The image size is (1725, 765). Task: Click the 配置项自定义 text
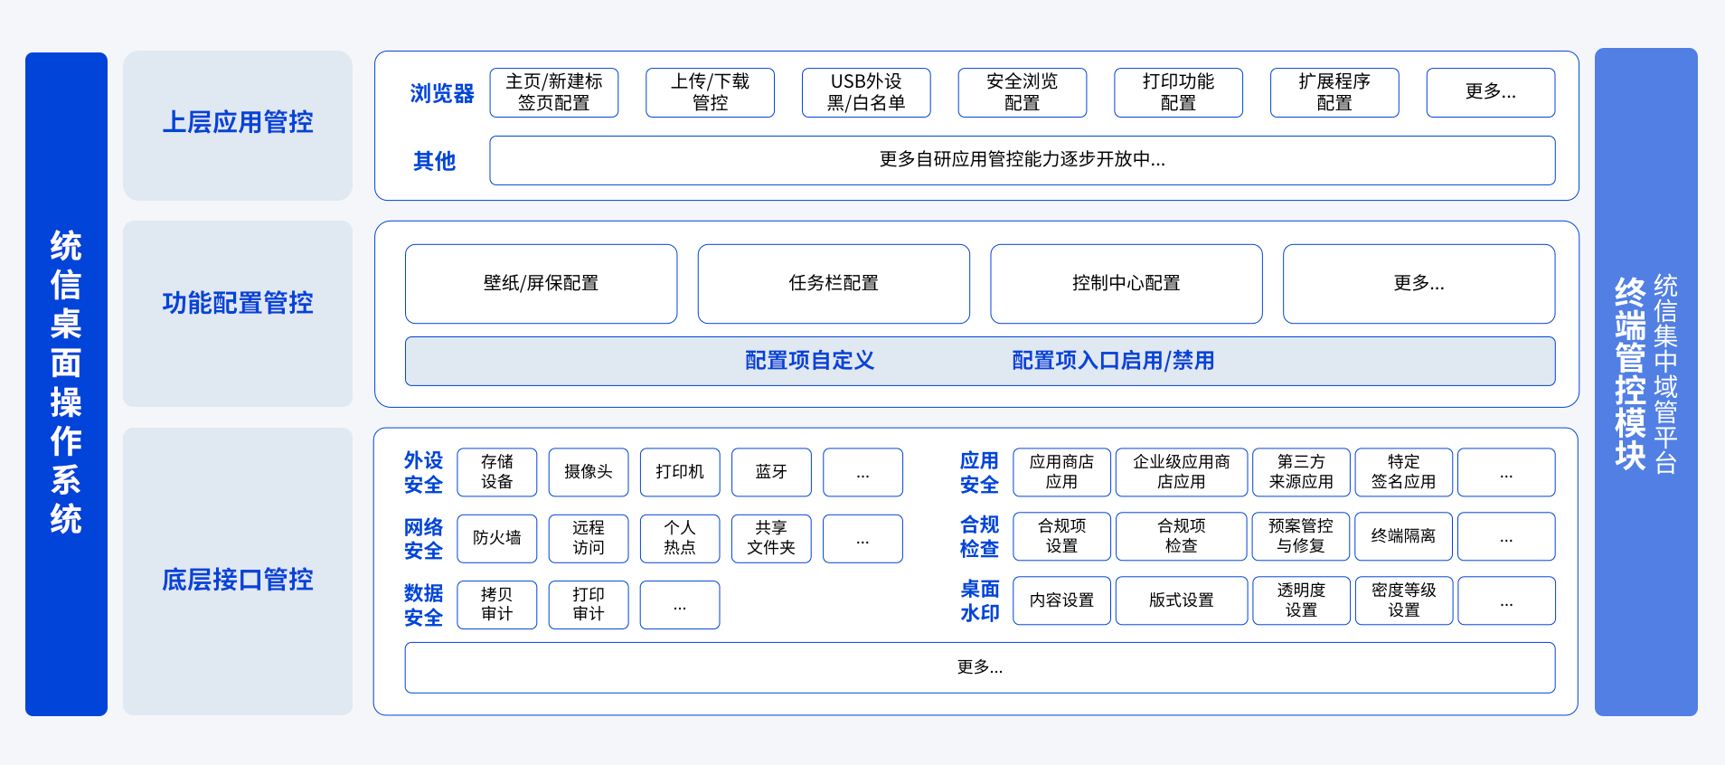pos(810,361)
